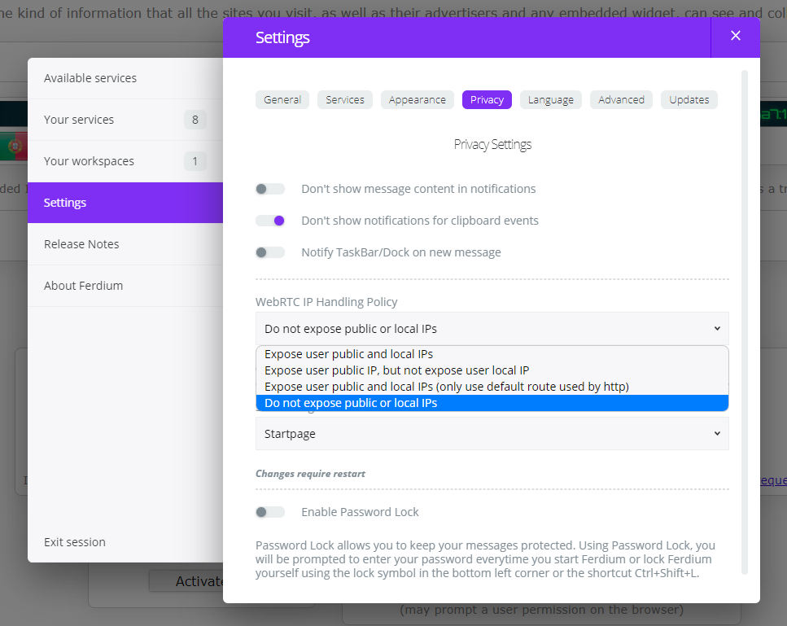
Task: Switch to the General settings tab
Action: [282, 99]
